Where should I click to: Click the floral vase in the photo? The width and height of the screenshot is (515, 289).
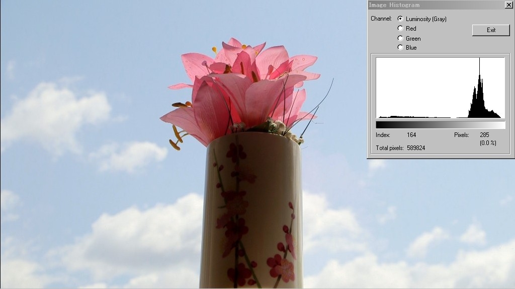(251, 211)
